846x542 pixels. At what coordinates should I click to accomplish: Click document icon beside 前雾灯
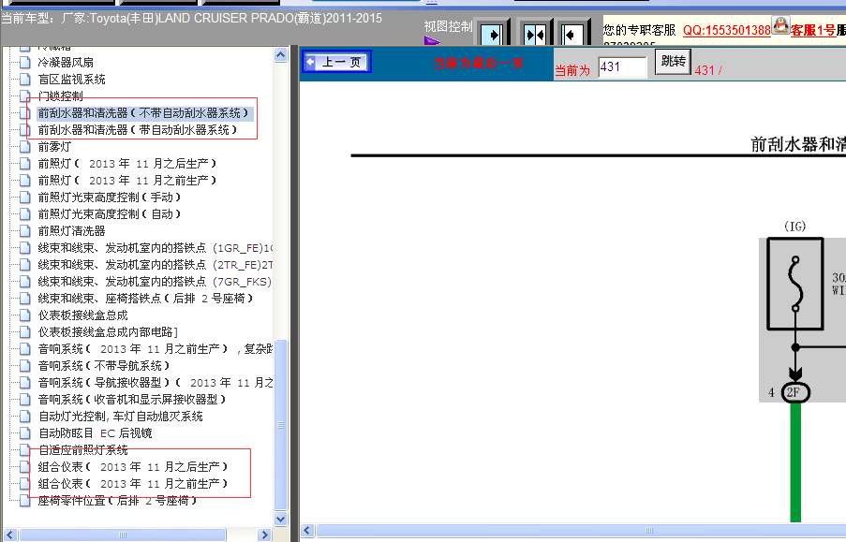click(24, 147)
